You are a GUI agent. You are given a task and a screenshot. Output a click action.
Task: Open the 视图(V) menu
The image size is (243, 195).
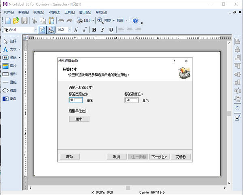click(39, 12)
